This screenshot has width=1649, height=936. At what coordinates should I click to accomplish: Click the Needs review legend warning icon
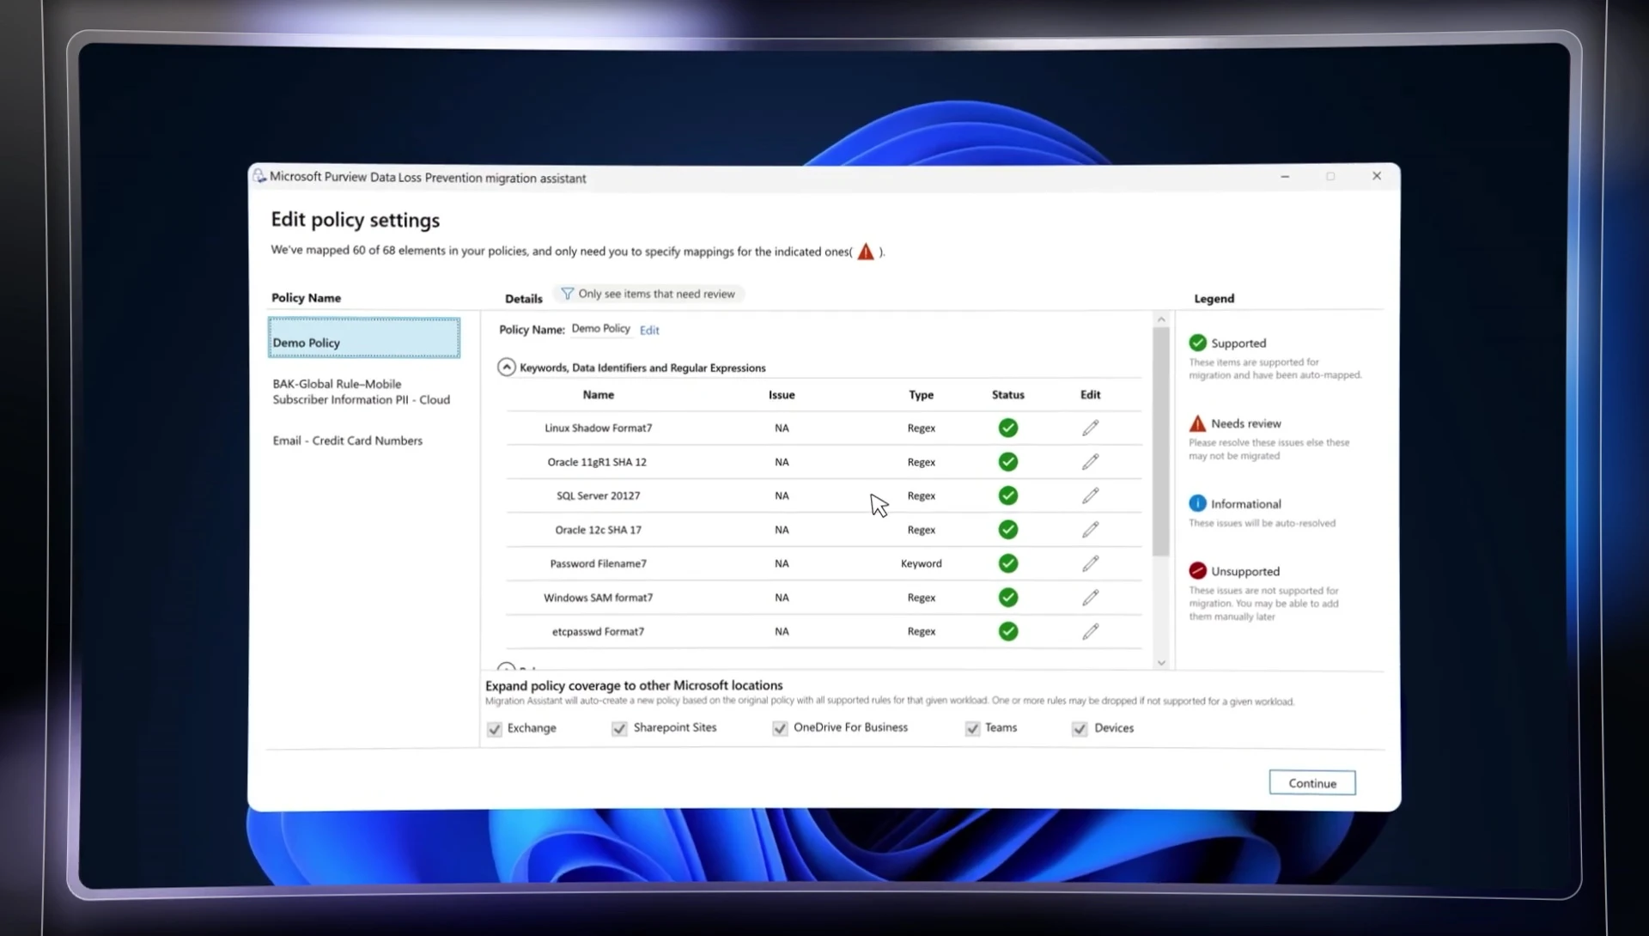coord(1197,423)
